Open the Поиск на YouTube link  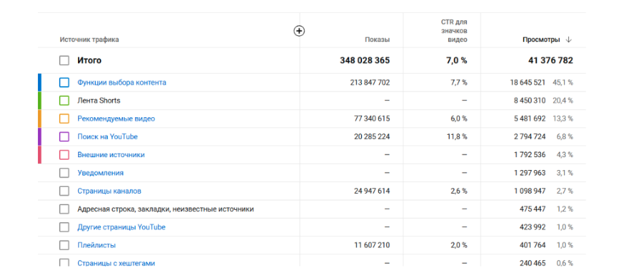pos(107,137)
